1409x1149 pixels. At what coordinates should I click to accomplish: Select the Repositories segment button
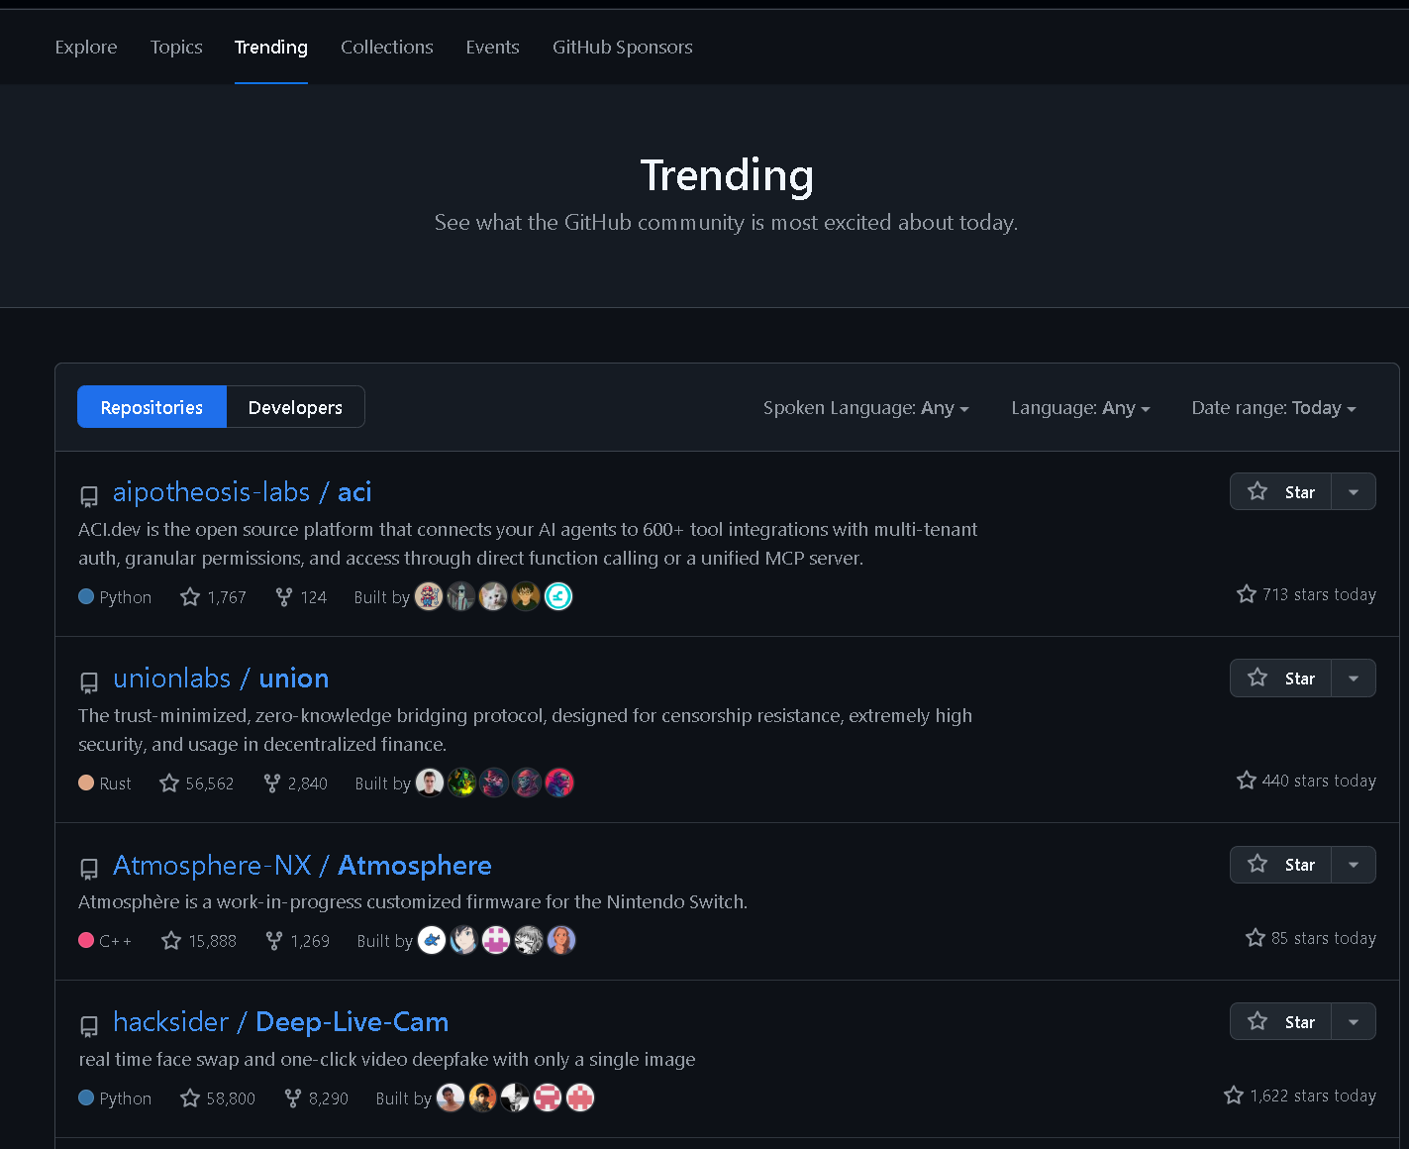pos(151,407)
